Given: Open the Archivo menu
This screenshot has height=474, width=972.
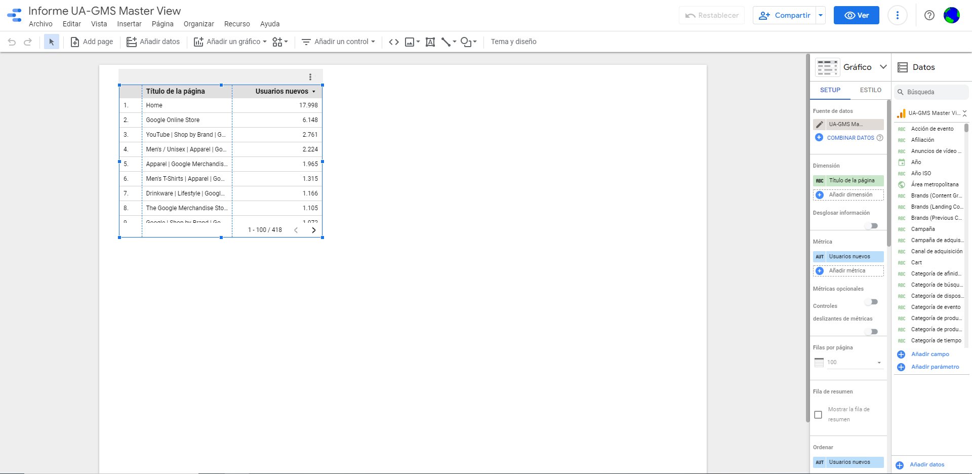Looking at the screenshot, I should [x=40, y=24].
